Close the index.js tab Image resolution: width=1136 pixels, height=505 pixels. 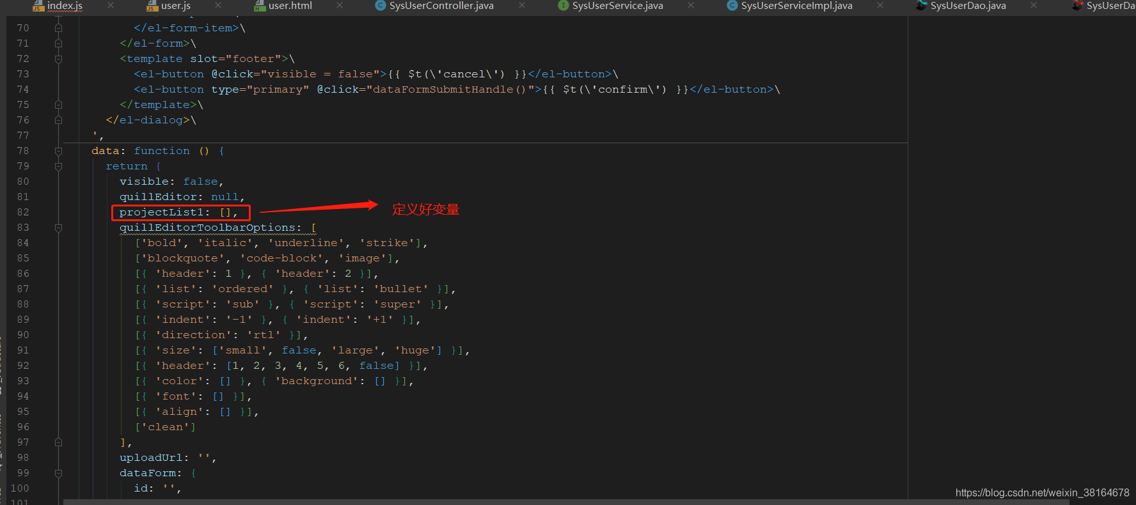111,5
